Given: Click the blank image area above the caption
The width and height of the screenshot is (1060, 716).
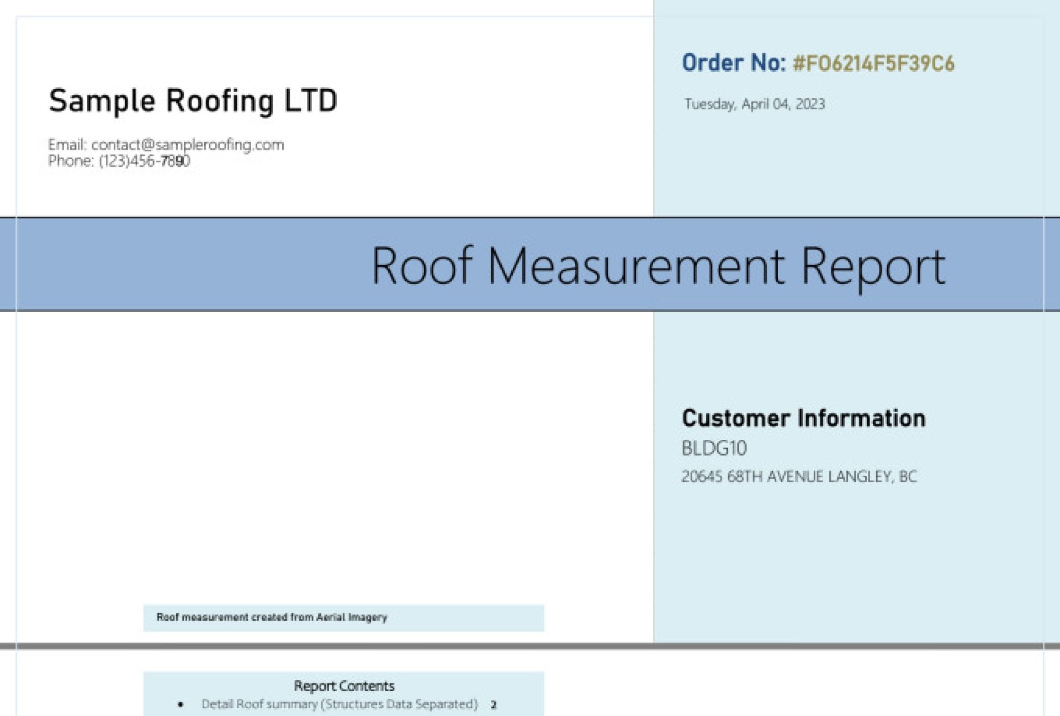Looking at the screenshot, I should coord(343,459).
